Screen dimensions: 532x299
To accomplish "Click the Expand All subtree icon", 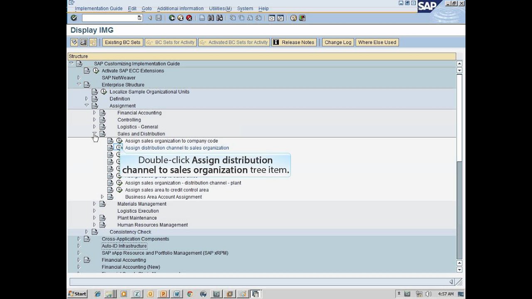I will pos(74,42).
